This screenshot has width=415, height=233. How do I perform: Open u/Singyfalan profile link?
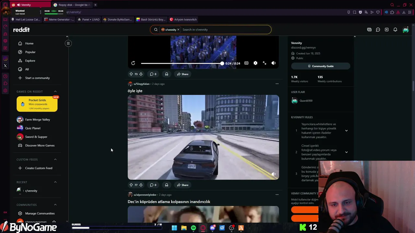pos(141,84)
